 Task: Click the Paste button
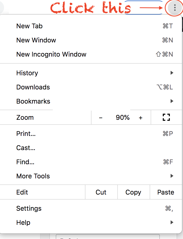pyautogui.click(x=166, y=192)
